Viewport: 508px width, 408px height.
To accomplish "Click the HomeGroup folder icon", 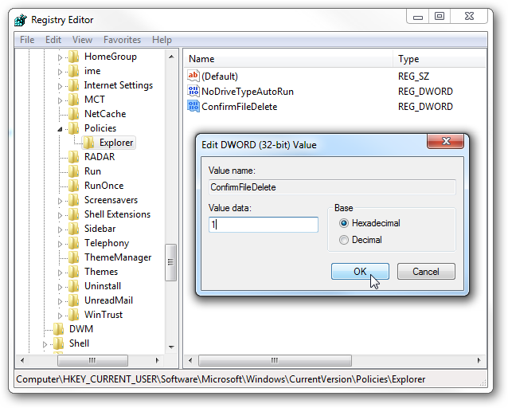I will 74,57.
